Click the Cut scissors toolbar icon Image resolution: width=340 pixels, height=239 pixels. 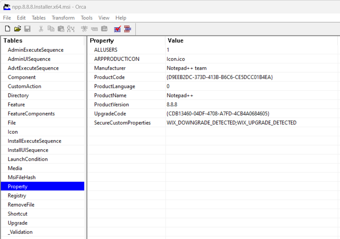[x=41, y=29]
